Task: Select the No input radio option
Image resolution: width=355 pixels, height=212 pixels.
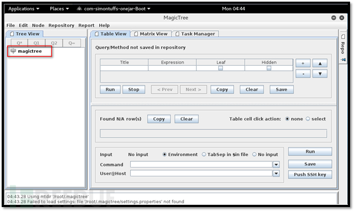Action: [265, 154]
